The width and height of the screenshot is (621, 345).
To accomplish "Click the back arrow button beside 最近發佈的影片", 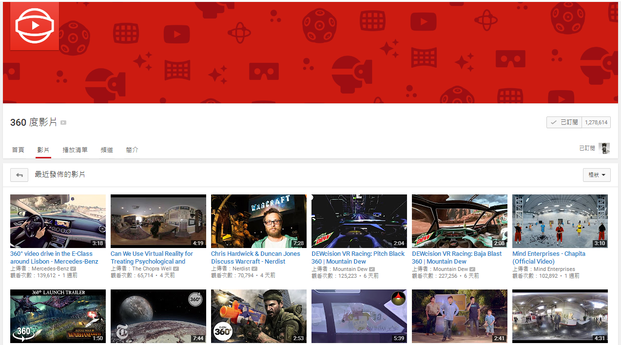I will point(19,175).
